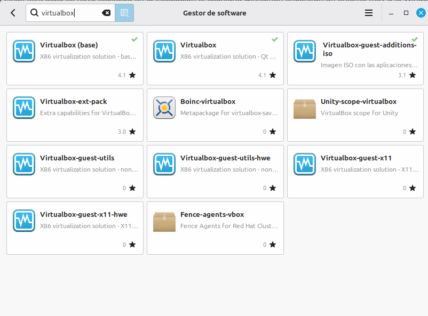This screenshot has width=428, height=316.
Task: Open Fence-agents-vbox package box icon
Action: click(x=164, y=222)
